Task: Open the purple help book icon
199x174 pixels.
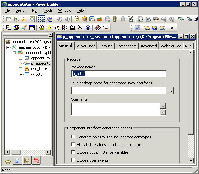Action: (97, 28)
